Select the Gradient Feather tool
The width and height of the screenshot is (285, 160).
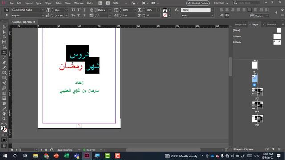(4, 98)
